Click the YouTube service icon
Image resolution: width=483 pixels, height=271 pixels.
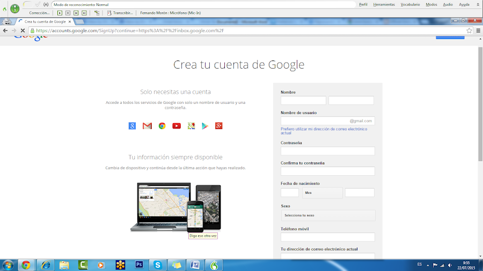(177, 126)
